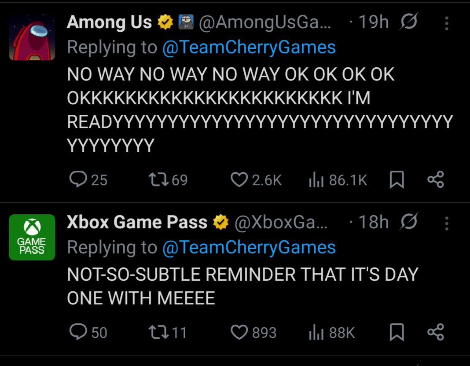Bookmark the Xbox Game Pass tweet
The width and height of the screenshot is (470, 366).
pyautogui.click(x=397, y=332)
